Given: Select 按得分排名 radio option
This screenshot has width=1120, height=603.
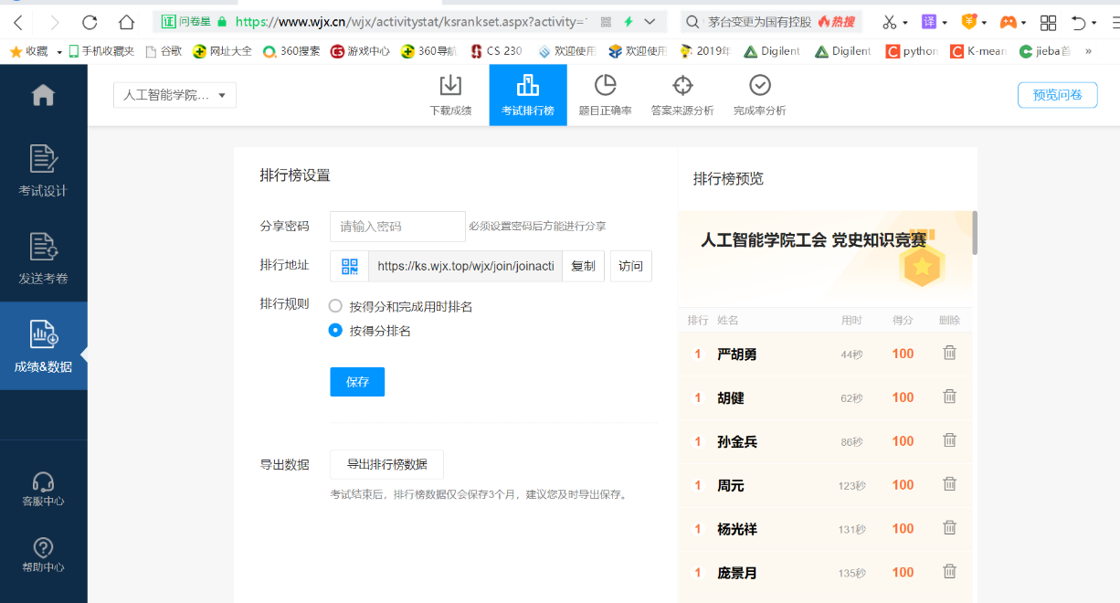Looking at the screenshot, I should 335,331.
